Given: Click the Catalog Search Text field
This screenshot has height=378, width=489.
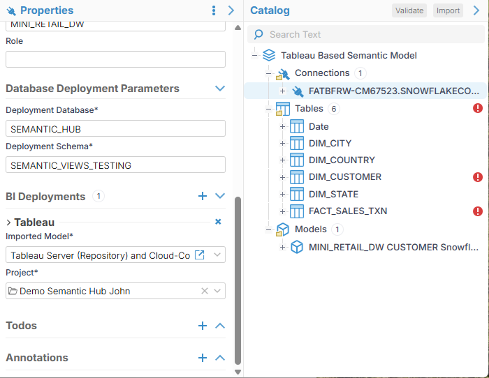Looking at the screenshot, I should 370,34.
